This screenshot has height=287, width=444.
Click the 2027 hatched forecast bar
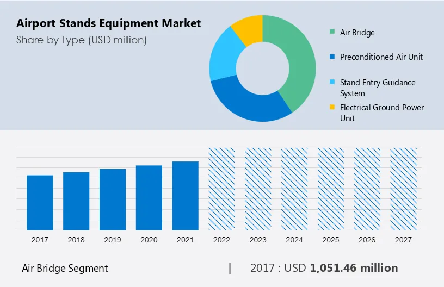pos(404,189)
